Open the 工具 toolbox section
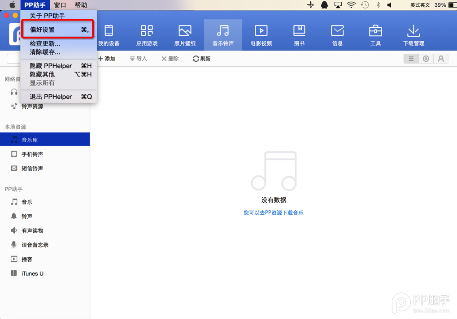This screenshot has height=319, width=457. [x=375, y=35]
